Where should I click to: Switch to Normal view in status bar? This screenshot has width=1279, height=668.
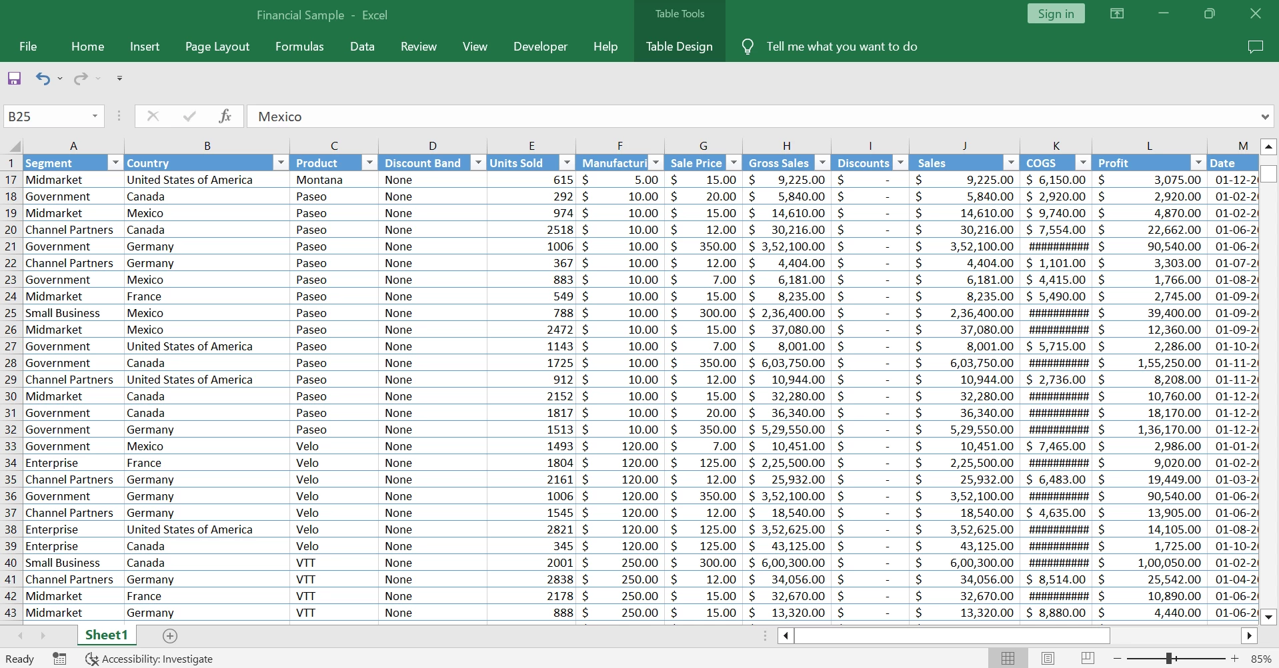(x=1008, y=659)
